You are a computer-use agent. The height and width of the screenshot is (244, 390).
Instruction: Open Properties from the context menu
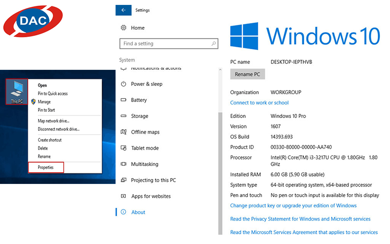[x=46, y=167]
